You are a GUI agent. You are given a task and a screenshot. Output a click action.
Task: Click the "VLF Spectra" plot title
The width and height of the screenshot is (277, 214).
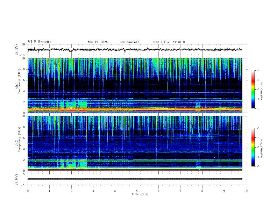pyautogui.click(x=40, y=42)
